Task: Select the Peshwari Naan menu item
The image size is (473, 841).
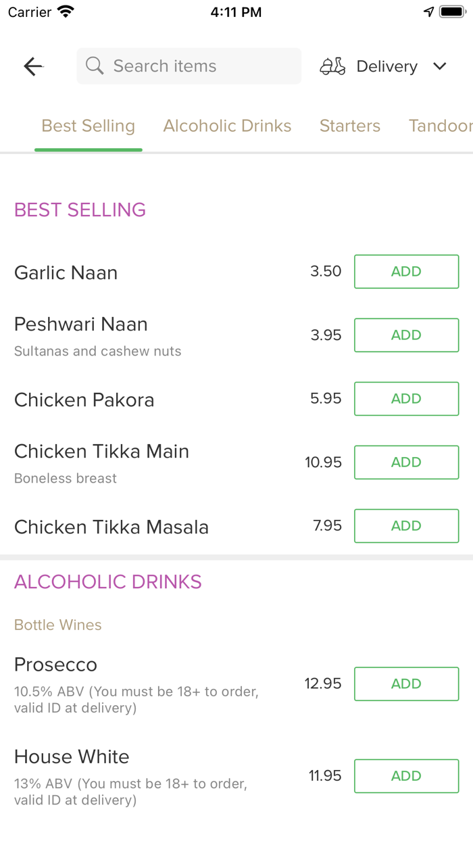Action: (80, 324)
